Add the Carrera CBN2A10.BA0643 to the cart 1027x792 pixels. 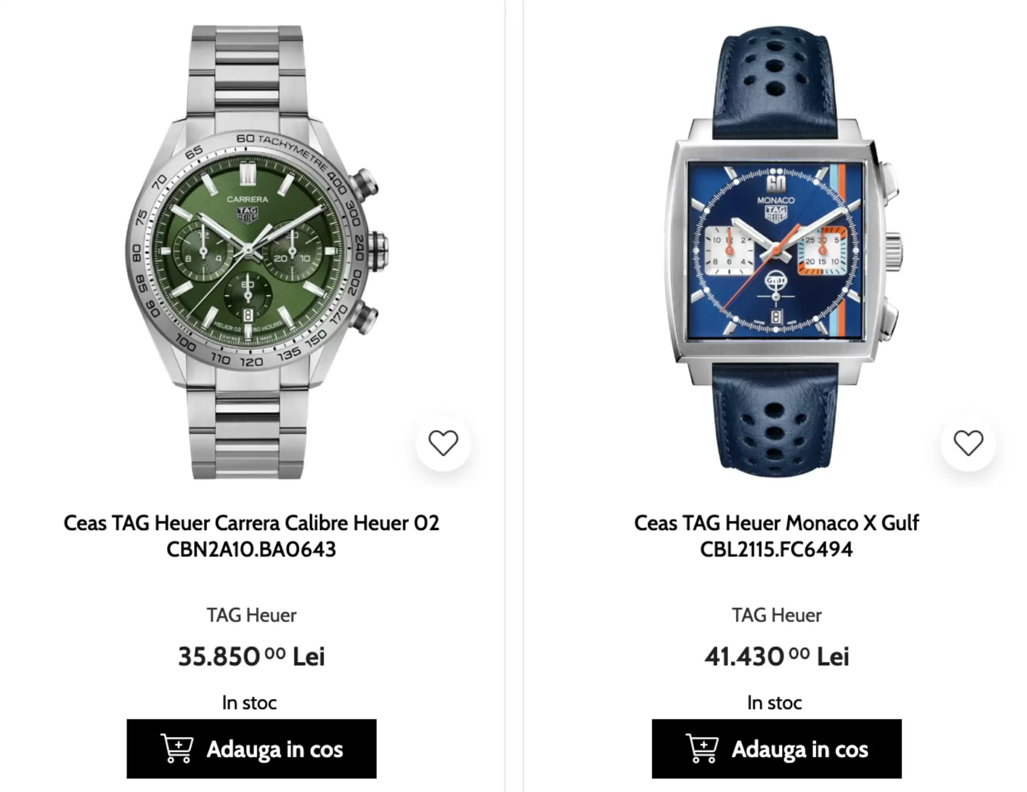tap(252, 750)
